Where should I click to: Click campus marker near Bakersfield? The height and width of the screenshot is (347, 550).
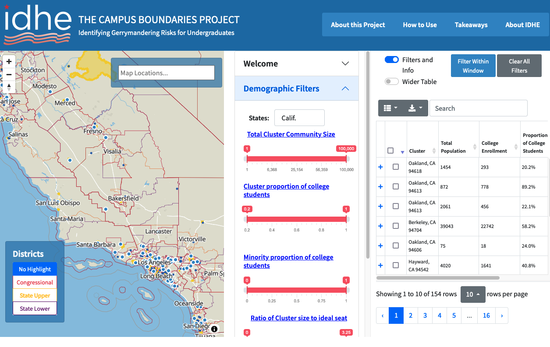pyautogui.click(x=106, y=210)
